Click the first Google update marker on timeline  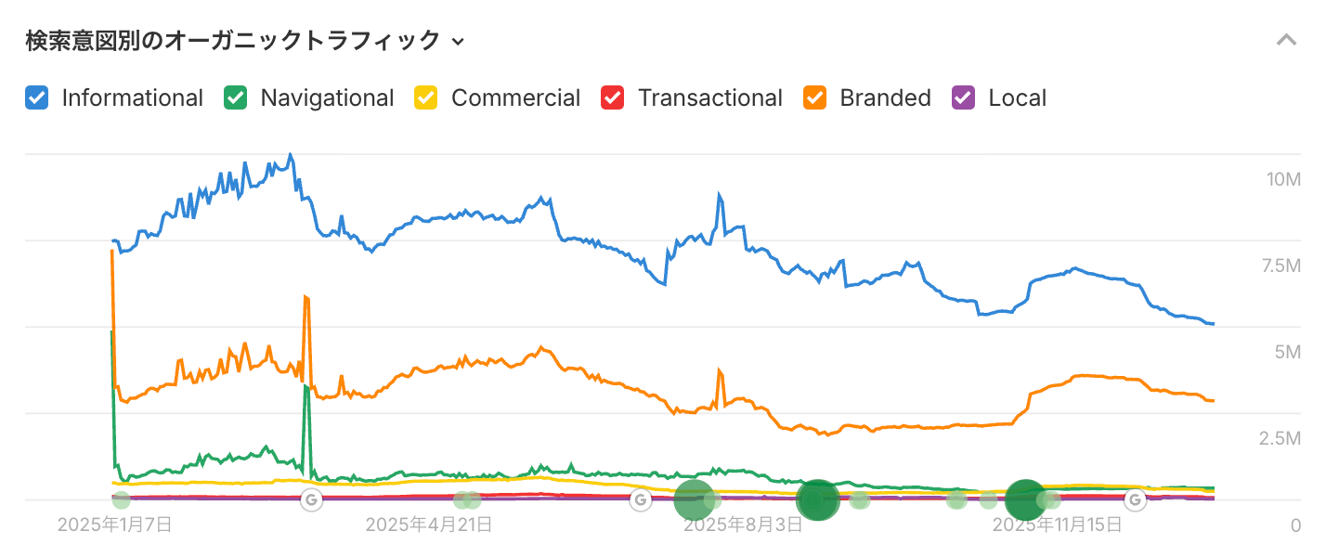pos(311,500)
